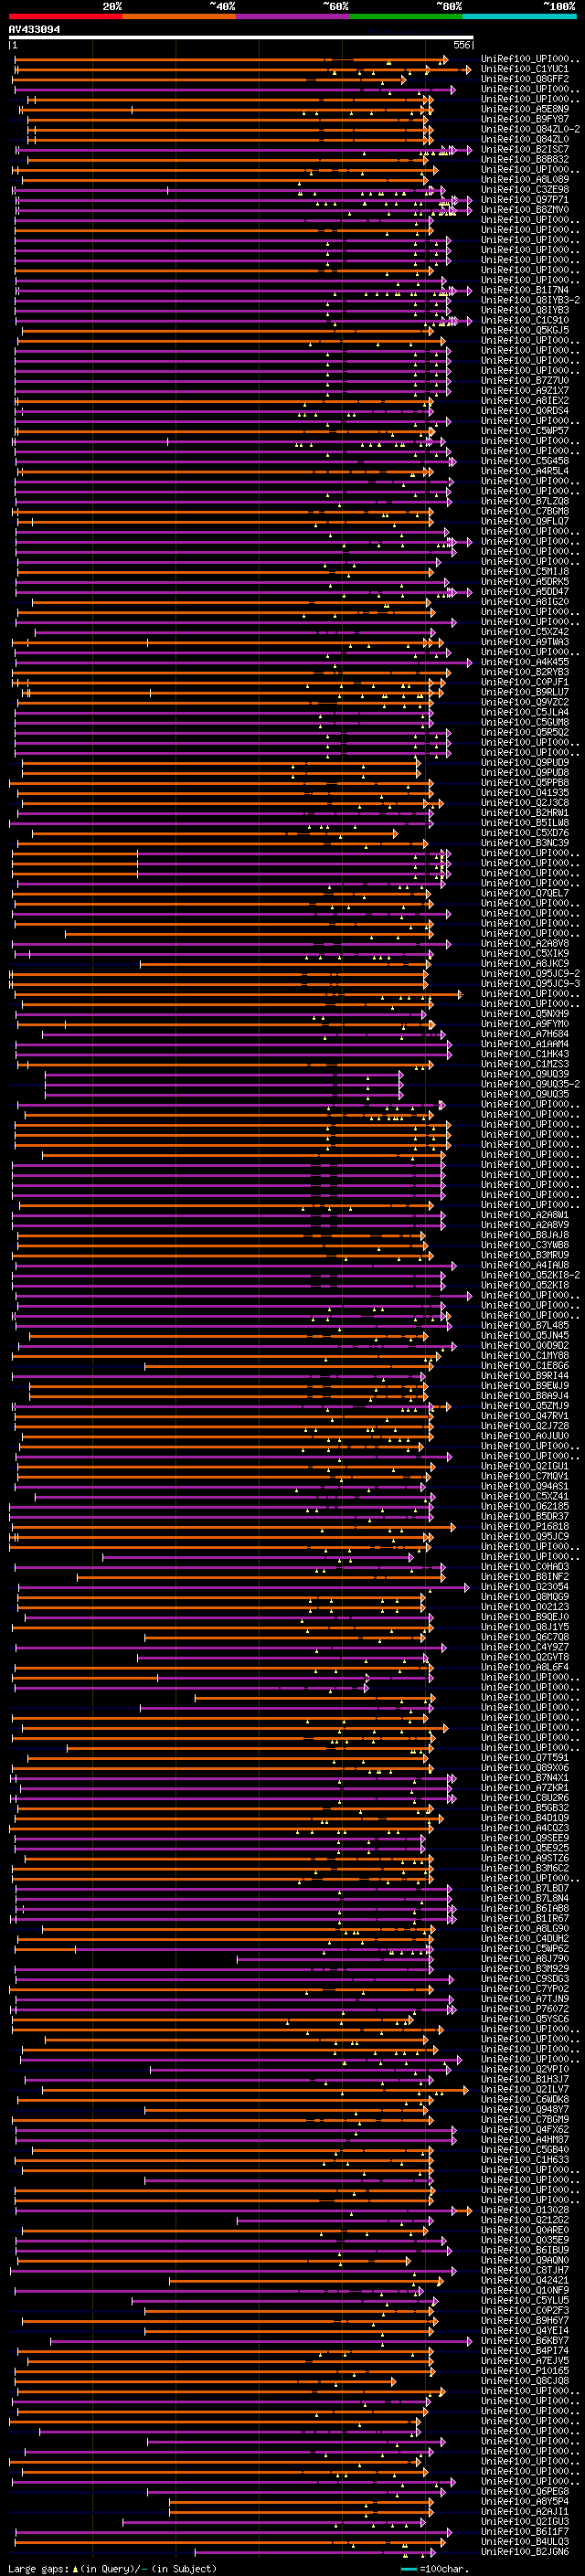Select the UniRef100_Q8IYB3-2 label
This screenshot has width=585, height=2576.
point(530,300)
